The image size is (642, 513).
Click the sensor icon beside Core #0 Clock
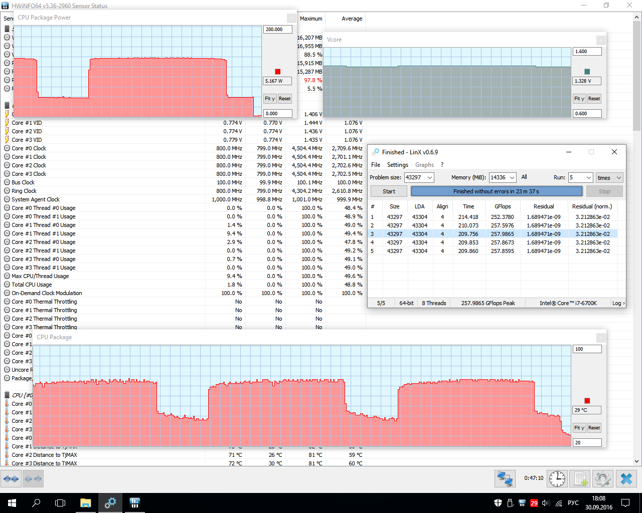(x=7, y=148)
